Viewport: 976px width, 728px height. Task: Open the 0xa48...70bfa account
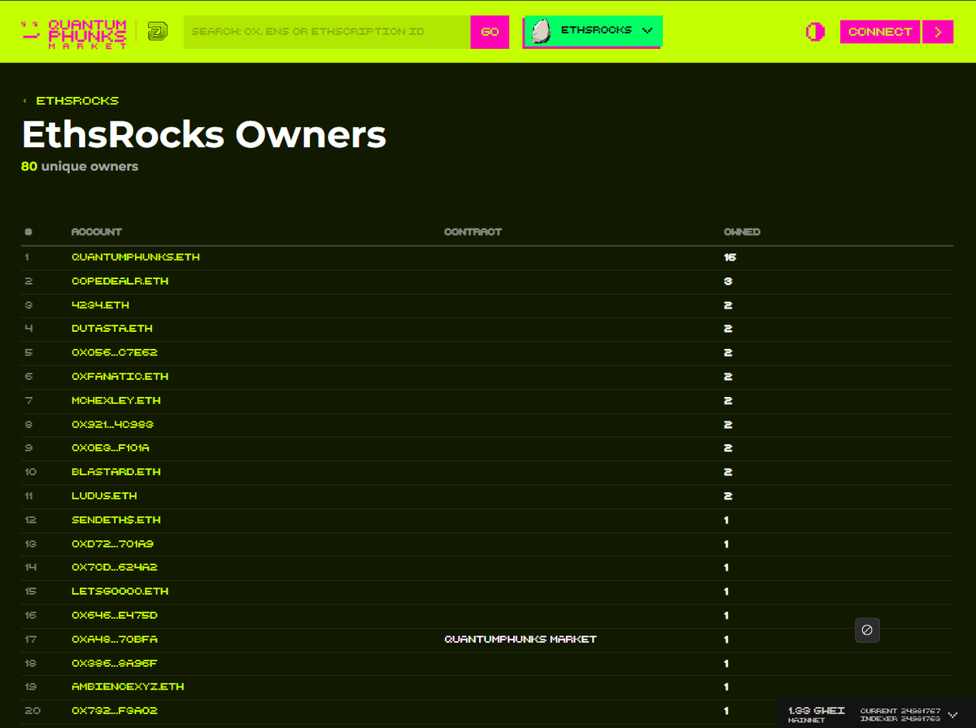click(115, 639)
